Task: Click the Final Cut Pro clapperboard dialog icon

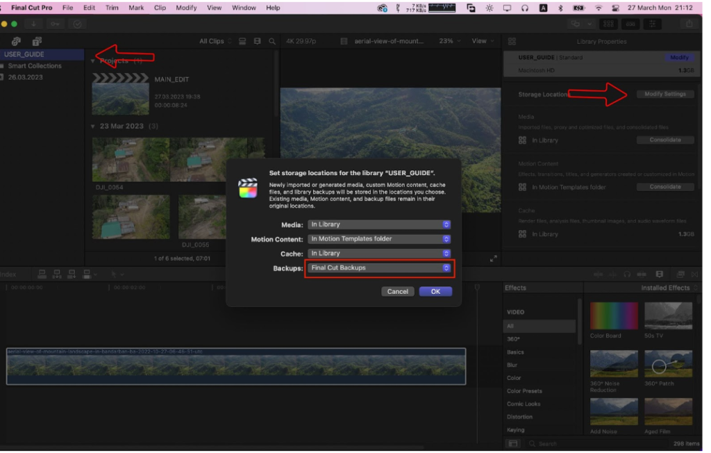Action: [248, 188]
